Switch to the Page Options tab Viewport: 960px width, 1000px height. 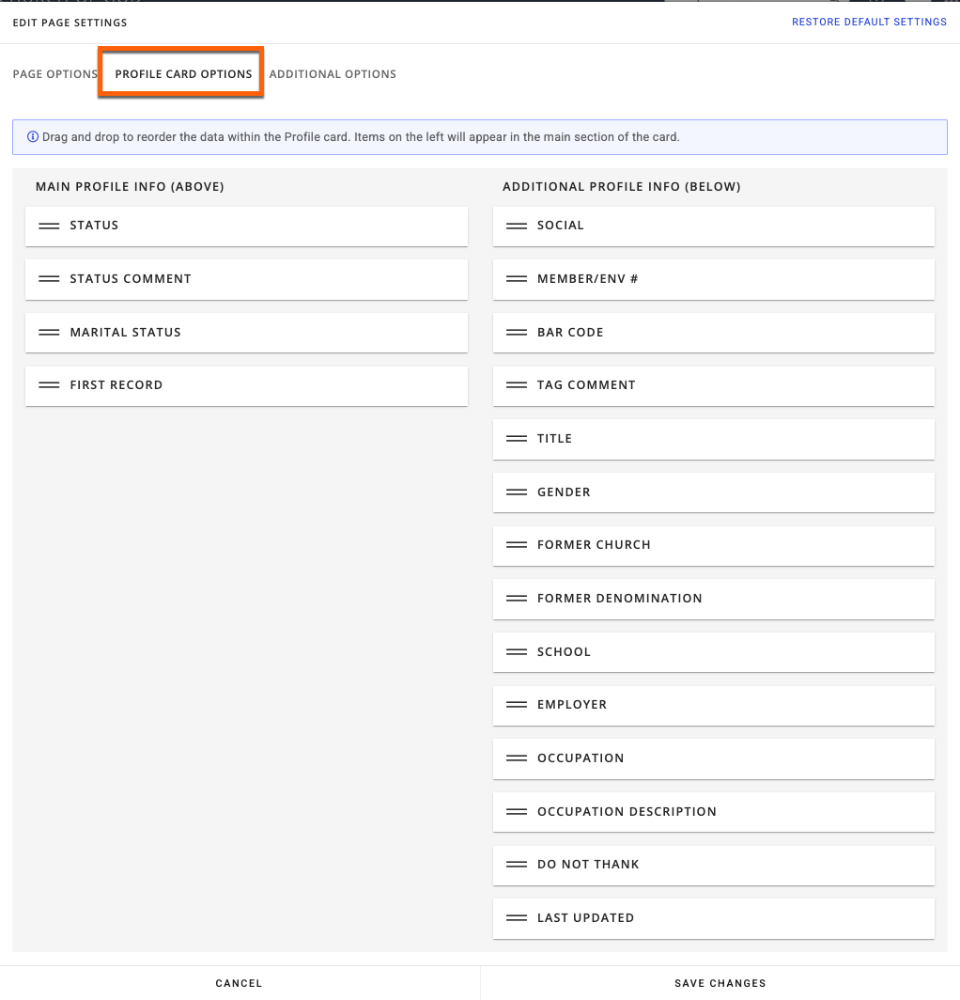click(55, 74)
